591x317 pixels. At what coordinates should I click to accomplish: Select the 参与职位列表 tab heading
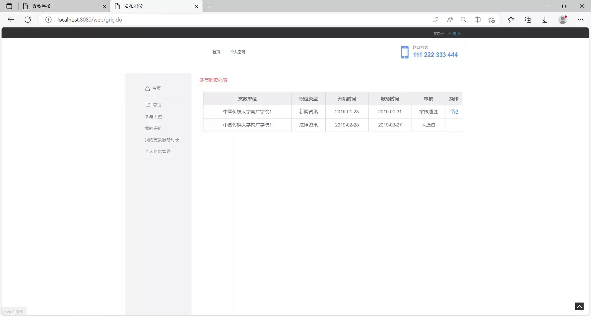click(x=213, y=80)
